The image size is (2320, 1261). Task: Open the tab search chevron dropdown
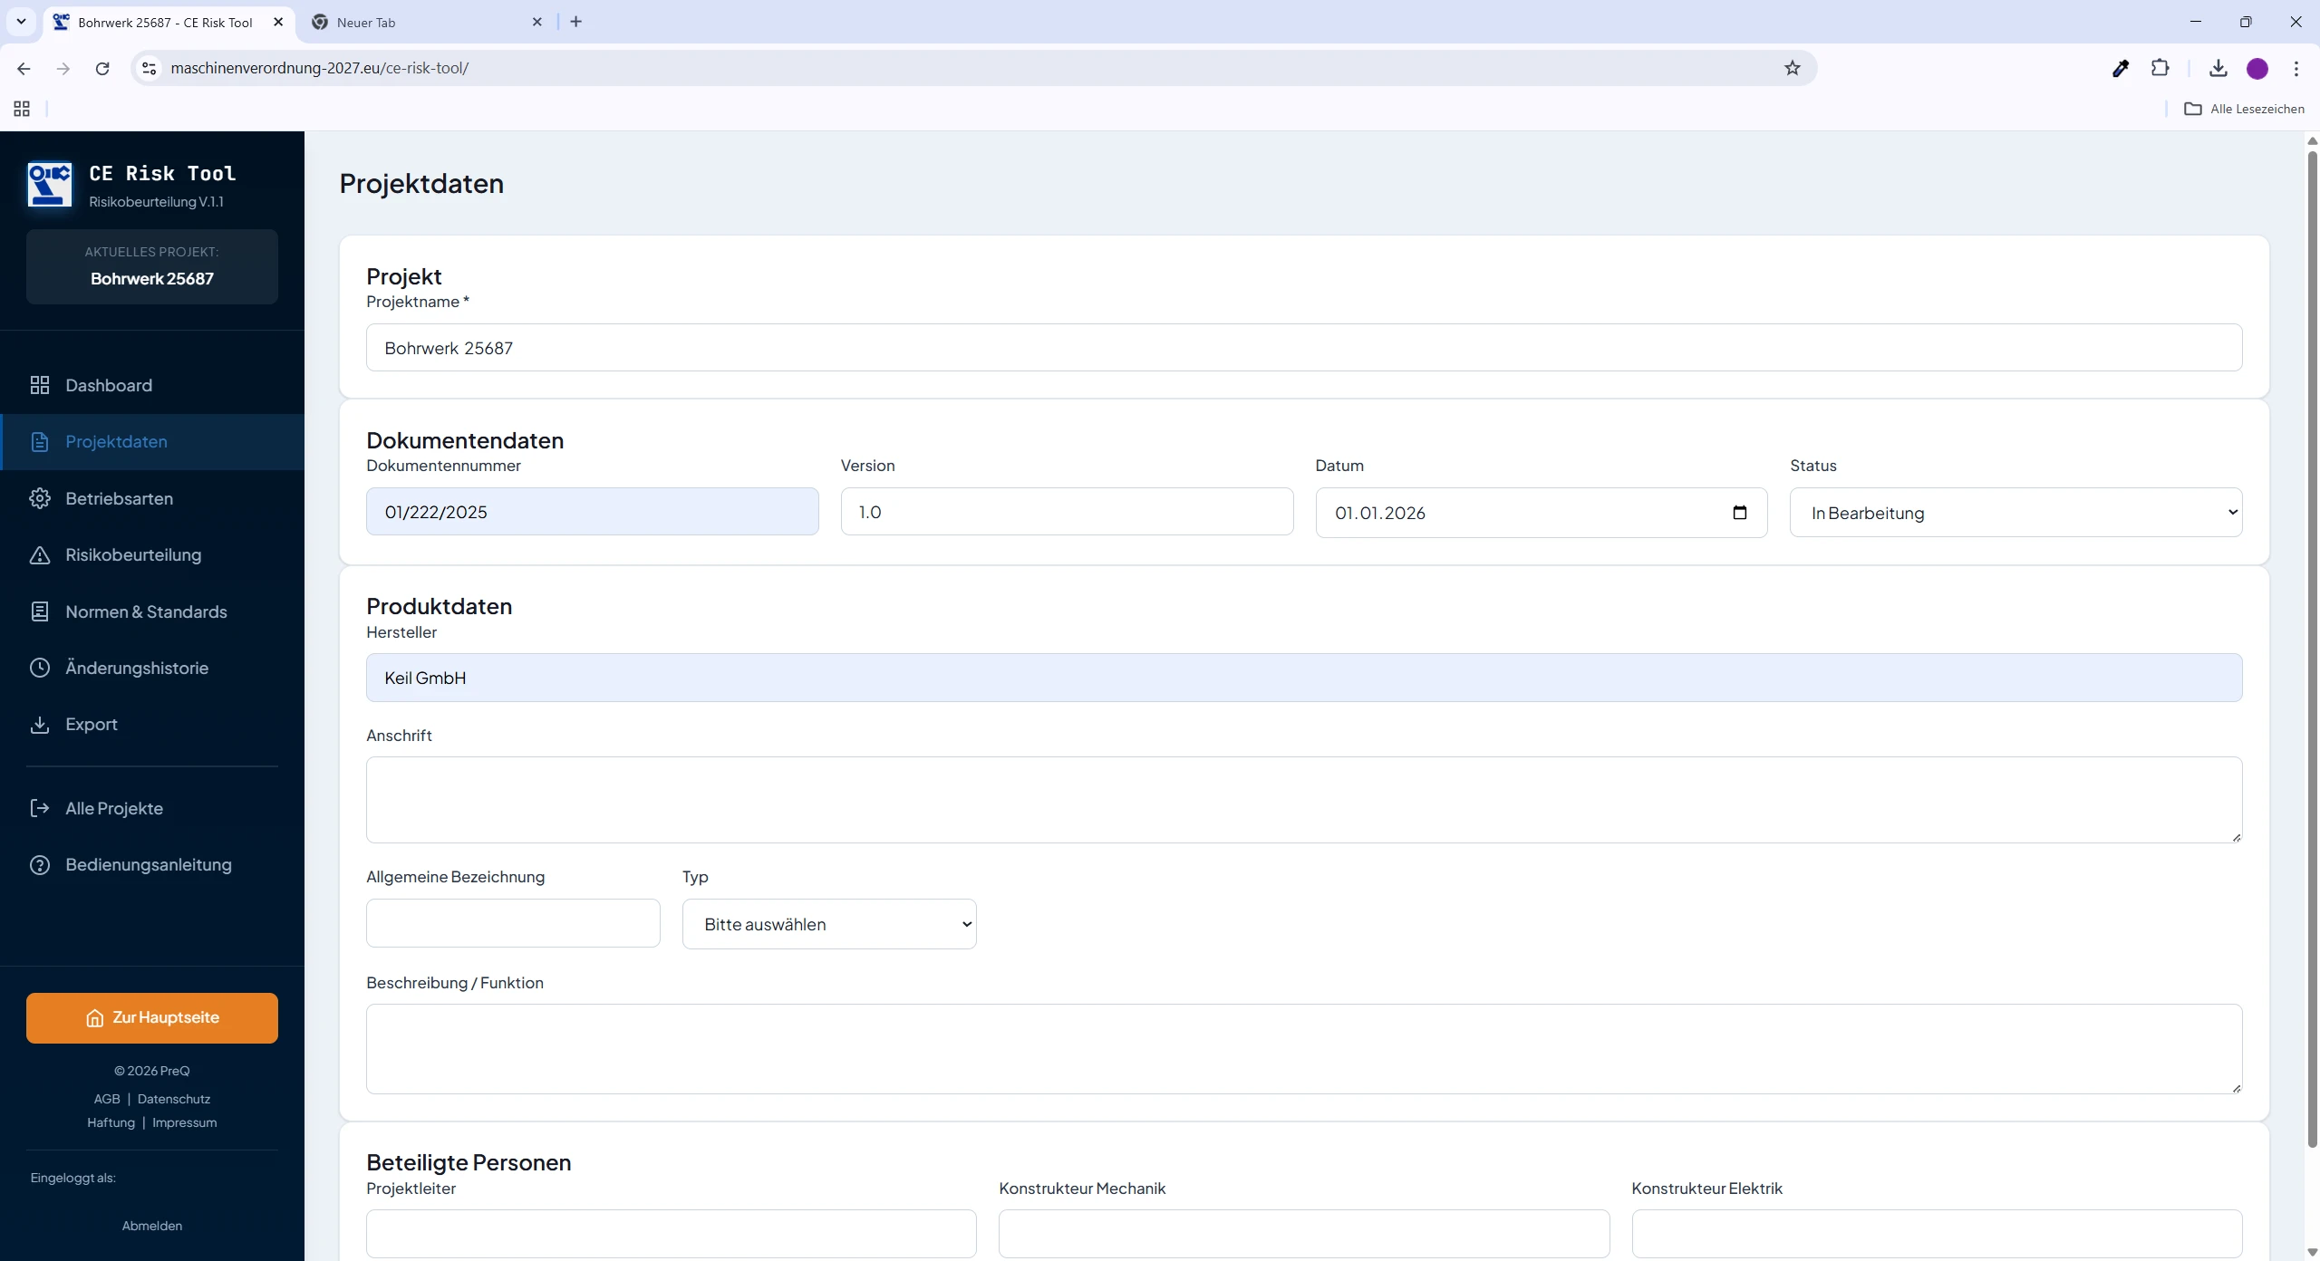[x=21, y=22]
